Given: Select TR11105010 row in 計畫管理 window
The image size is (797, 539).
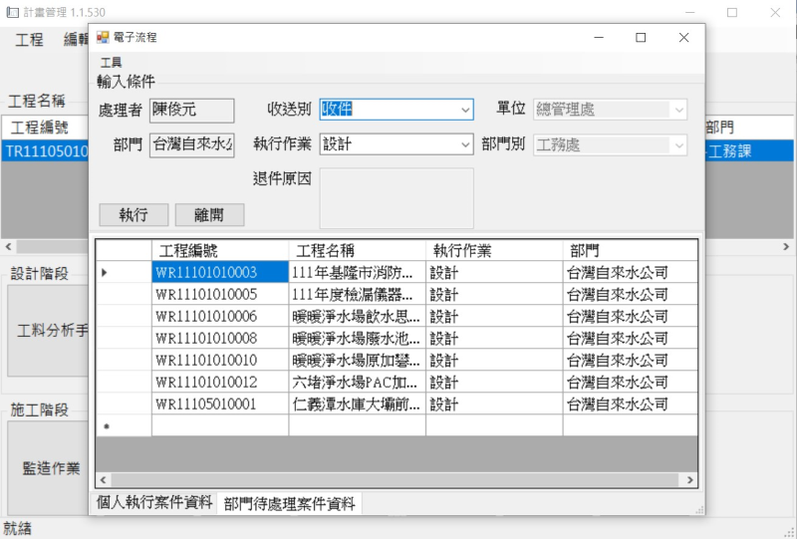Looking at the screenshot, I should coord(45,151).
